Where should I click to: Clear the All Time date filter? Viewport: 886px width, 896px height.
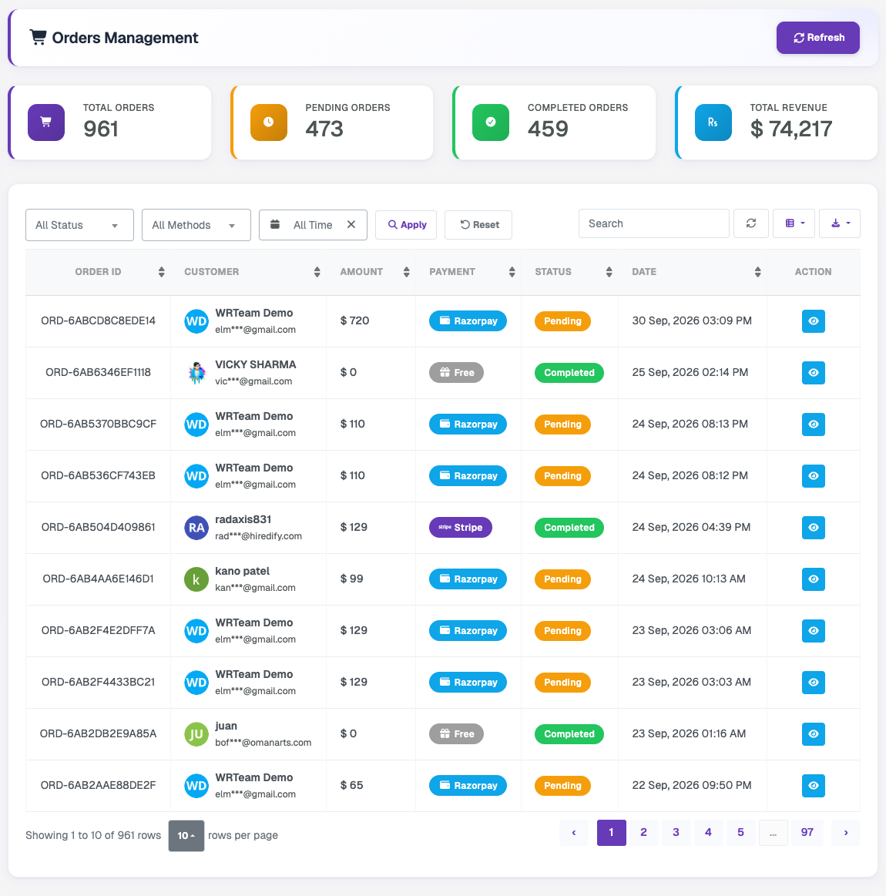(351, 224)
